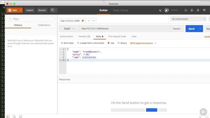The image size is (210, 118).
Task: Open the Runner
Action: click(42, 10)
